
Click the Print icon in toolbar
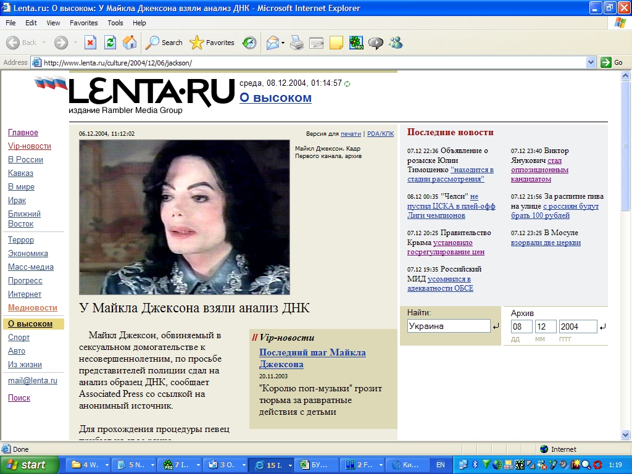(x=297, y=43)
